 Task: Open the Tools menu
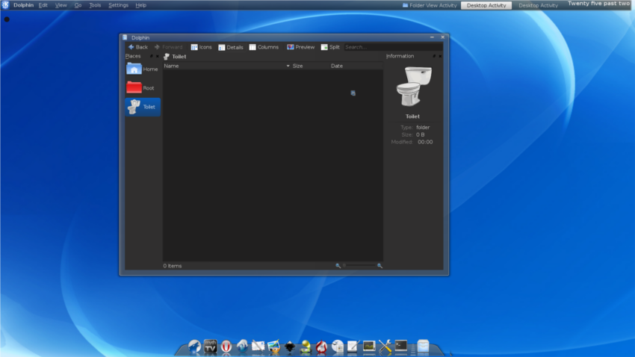coord(95,5)
